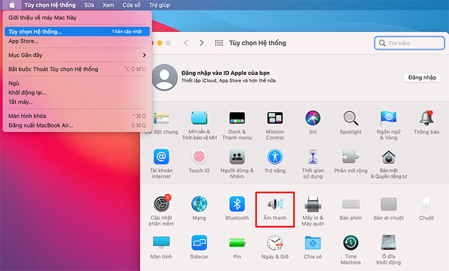This screenshot has height=271, width=449.
Task: Go forward with the right chevron
Action: click(x=202, y=43)
